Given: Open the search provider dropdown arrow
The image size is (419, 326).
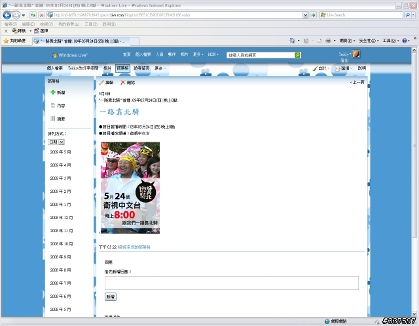Looking at the screenshot, I should (413, 15).
